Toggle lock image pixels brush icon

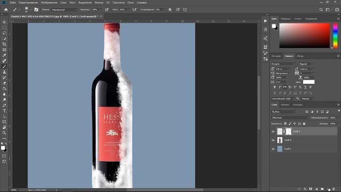(x=290, y=124)
